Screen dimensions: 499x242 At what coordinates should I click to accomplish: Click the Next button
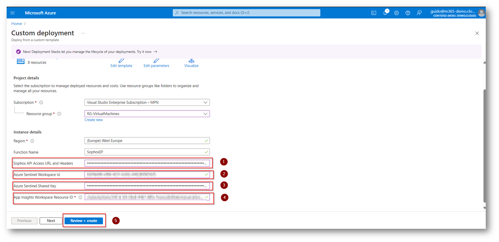click(x=51, y=221)
